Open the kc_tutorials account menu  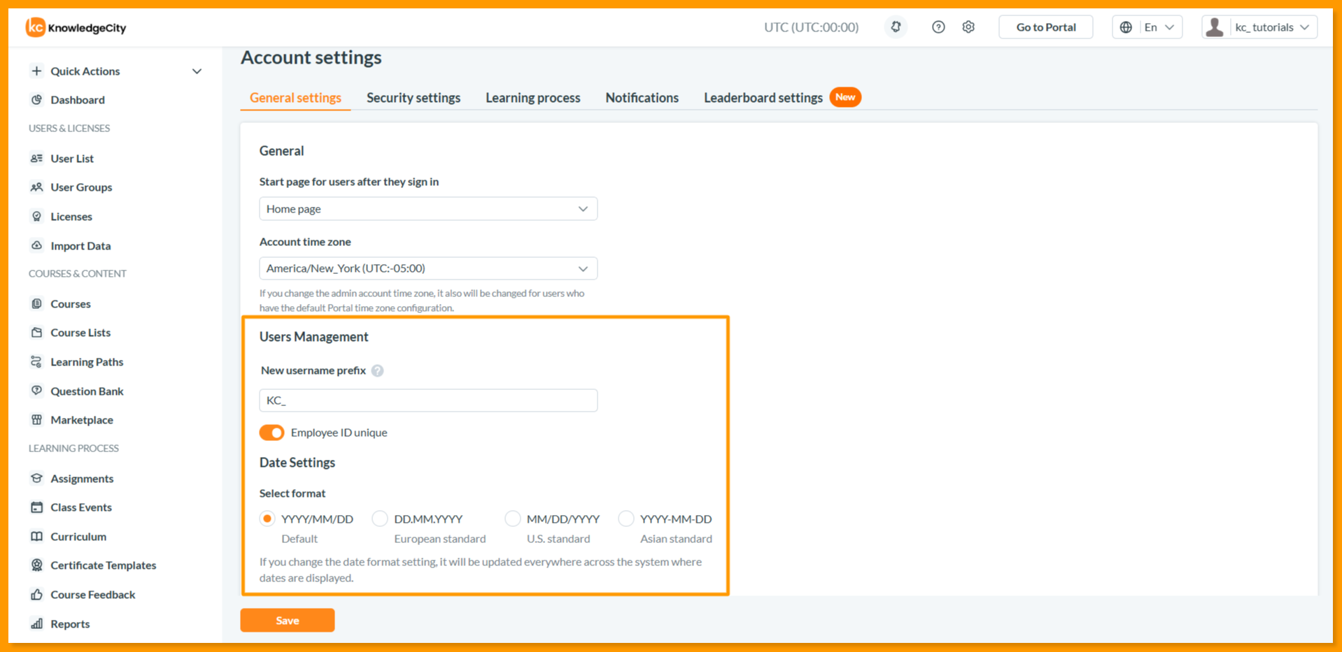[x=1259, y=27]
